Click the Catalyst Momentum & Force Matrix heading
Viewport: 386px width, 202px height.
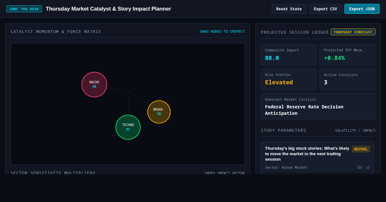coord(56,32)
